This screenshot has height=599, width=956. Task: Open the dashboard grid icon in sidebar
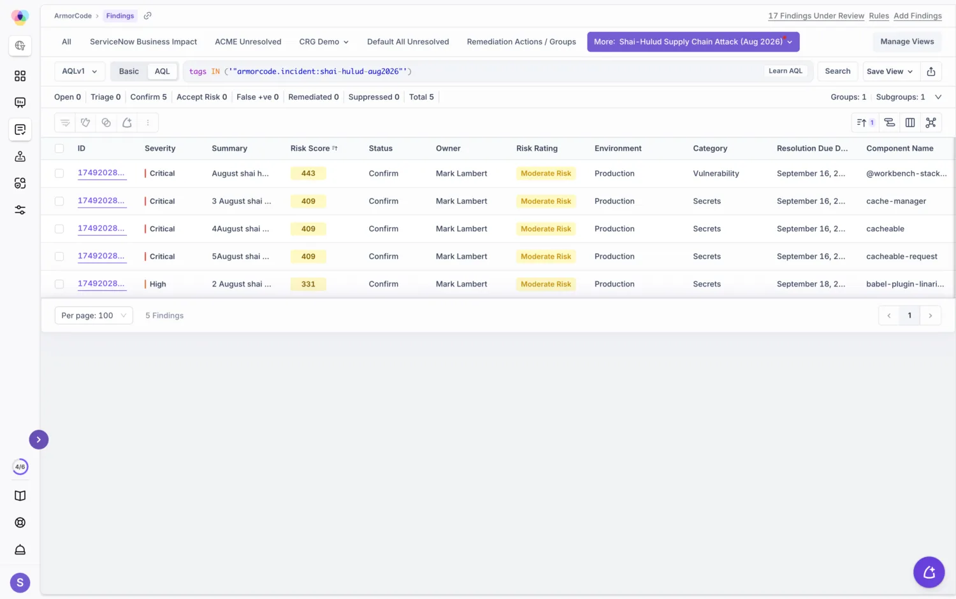[x=20, y=76]
